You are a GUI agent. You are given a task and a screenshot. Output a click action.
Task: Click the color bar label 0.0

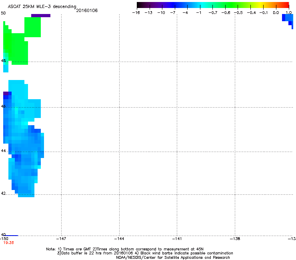[276, 13]
